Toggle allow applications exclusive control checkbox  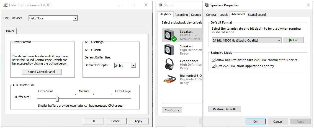pyautogui.click(x=213, y=60)
